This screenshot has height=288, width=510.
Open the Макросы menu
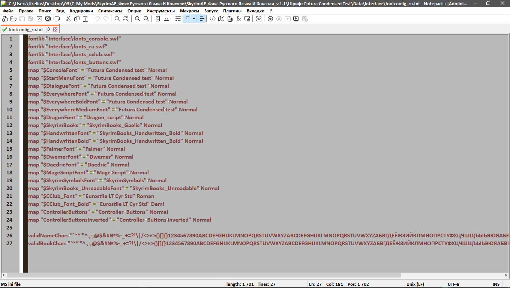coord(189,11)
